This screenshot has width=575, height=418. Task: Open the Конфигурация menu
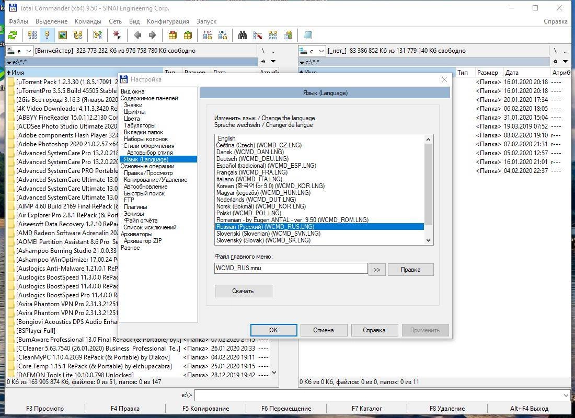168,21
